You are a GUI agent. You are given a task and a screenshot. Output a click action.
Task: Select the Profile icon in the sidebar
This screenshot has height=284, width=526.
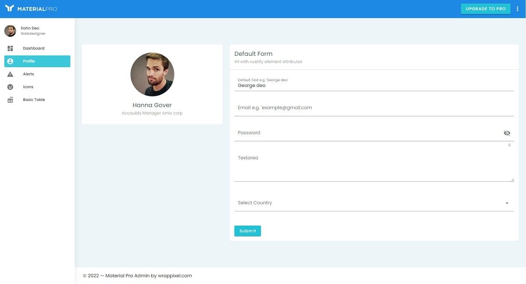10,61
